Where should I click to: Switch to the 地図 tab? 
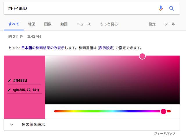pos(32,24)
